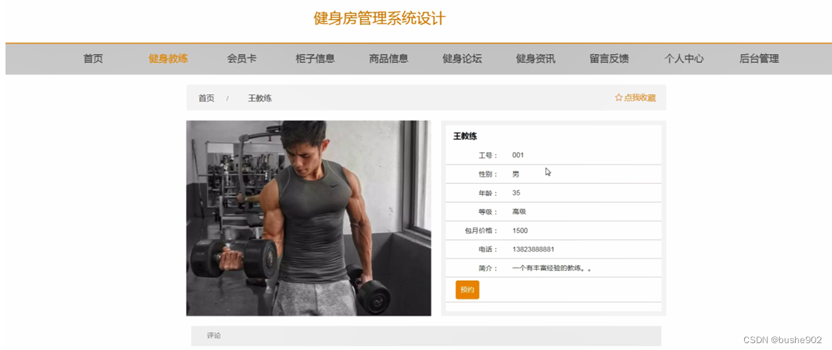
Task: Open the 留言反馈 page
Action: [609, 59]
